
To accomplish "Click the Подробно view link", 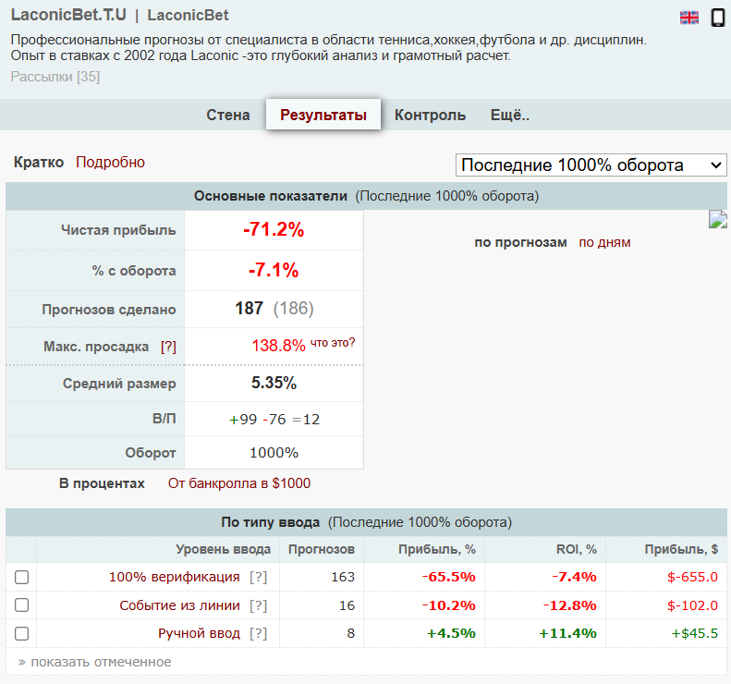I will (x=110, y=162).
